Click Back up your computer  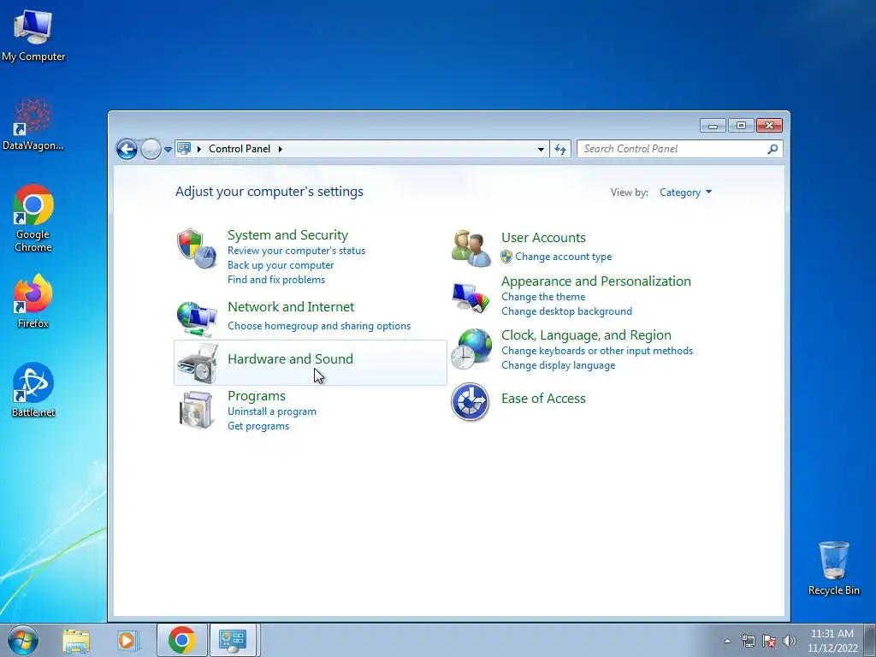281,265
